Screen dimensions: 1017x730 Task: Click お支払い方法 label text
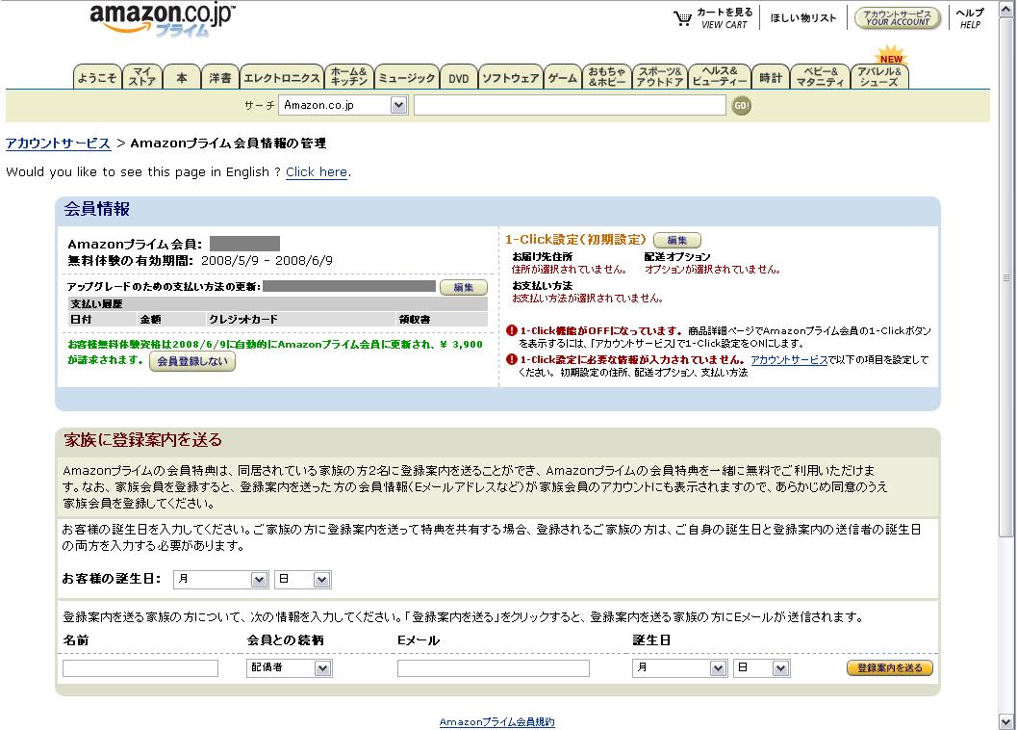pyautogui.click(x=543, y=285)
